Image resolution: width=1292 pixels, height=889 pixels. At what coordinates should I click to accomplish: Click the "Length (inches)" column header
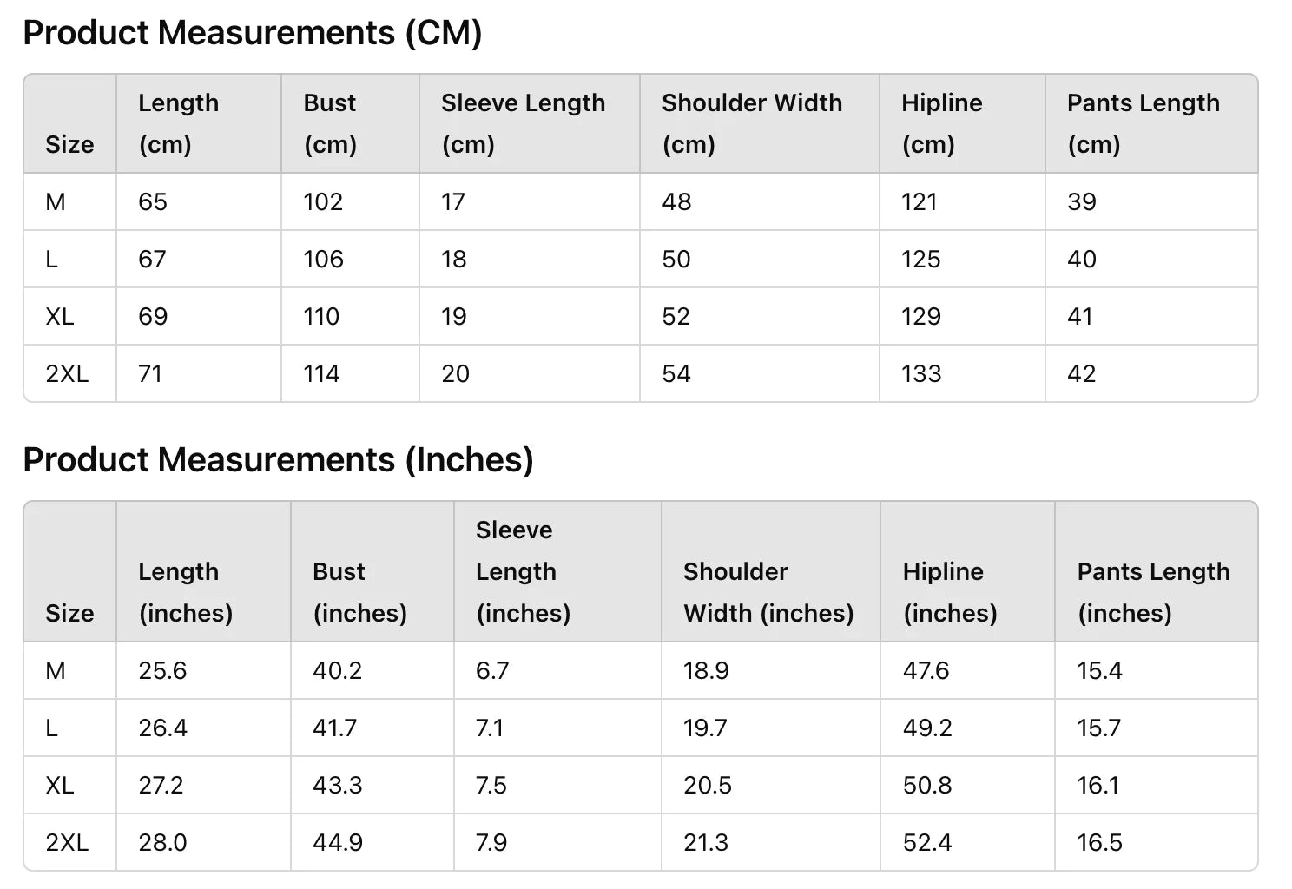[x=185, y=592]
